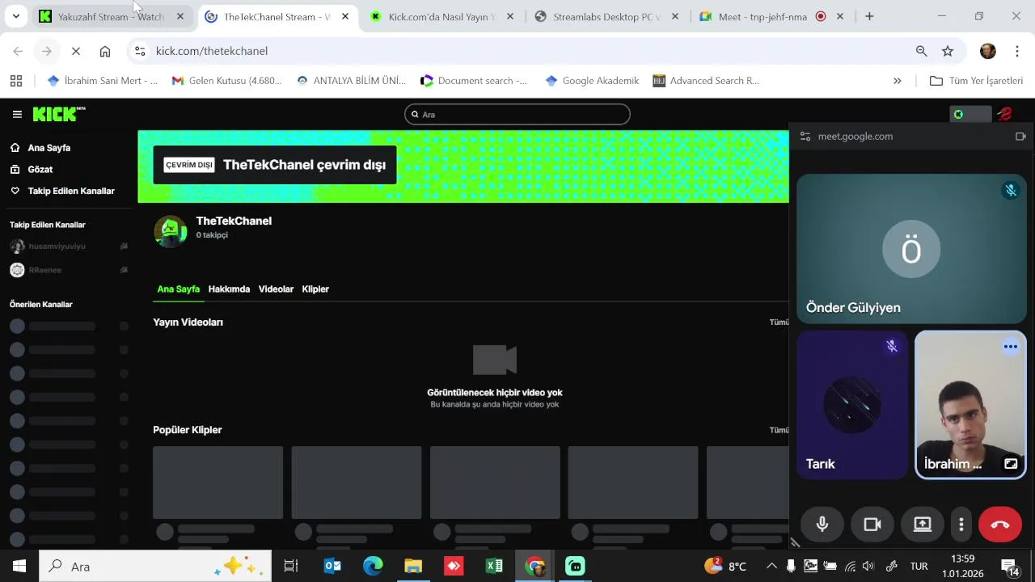Click the zoom magnifier icon in address bar
The width and height of the screenshot is (1035, 582).
pos(921,51)
